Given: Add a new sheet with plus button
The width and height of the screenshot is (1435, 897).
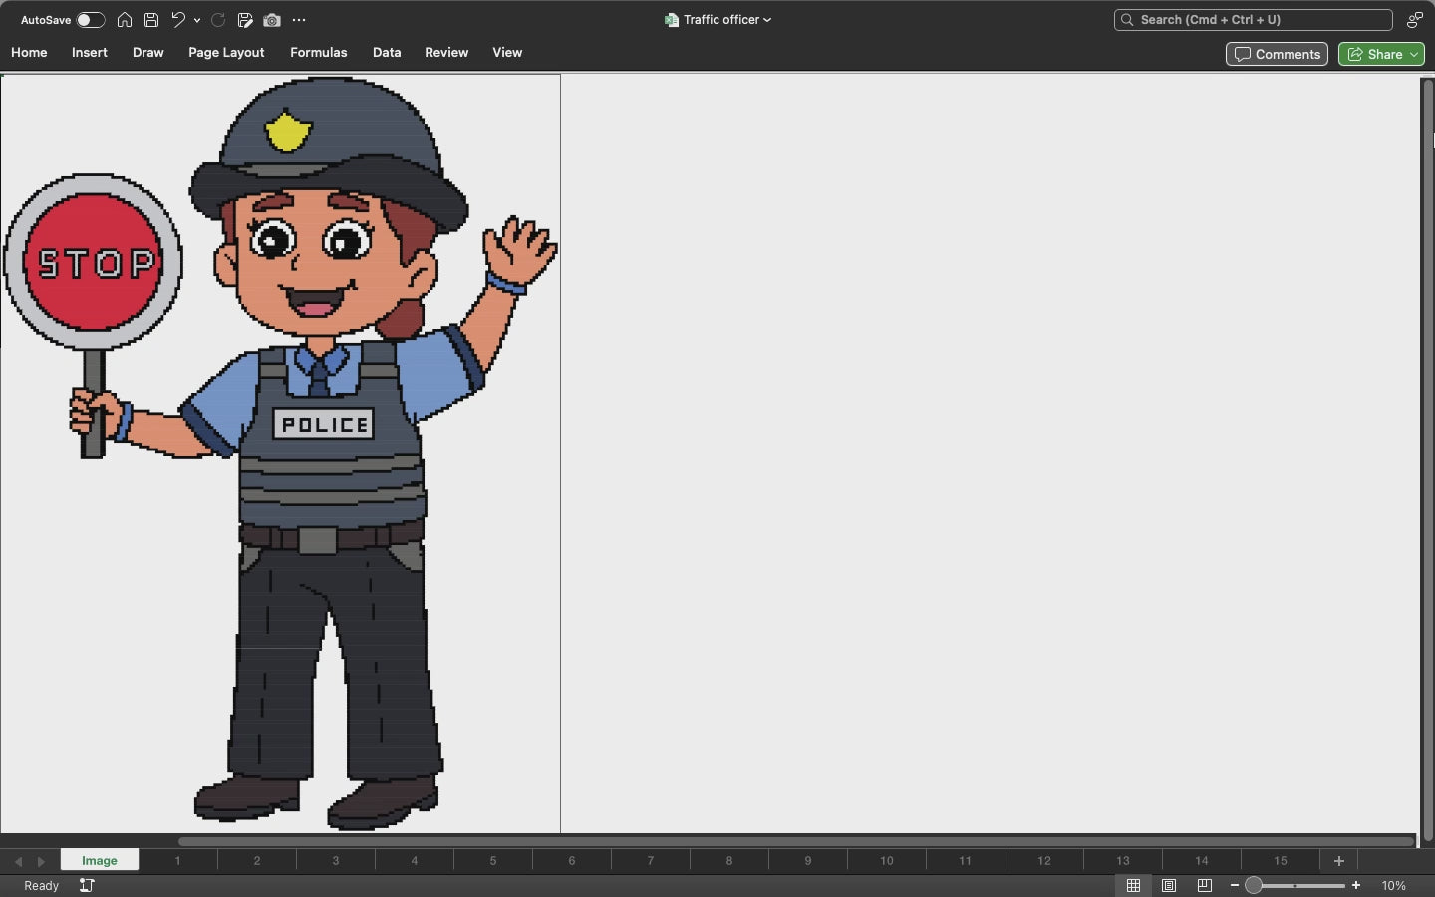Looking at the screenshot, I should coord(1338,860).
